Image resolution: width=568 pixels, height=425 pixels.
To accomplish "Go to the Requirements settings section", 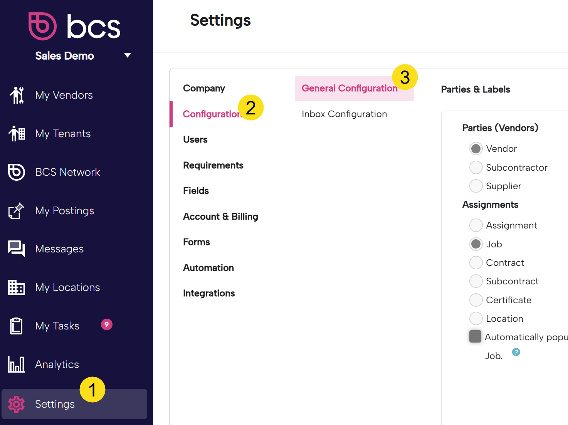I will [213, 165].
